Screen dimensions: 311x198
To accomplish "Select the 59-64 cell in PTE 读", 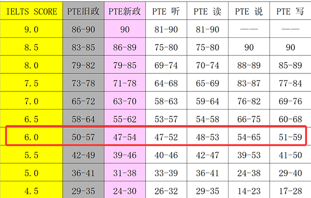I will coord(207,100).
